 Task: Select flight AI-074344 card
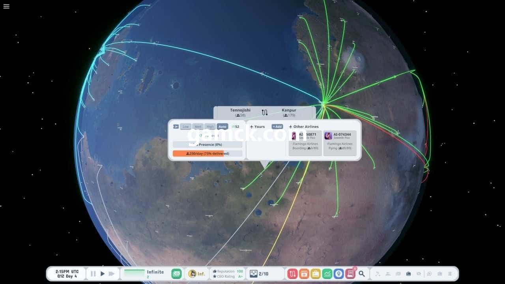tap(340, 143)
